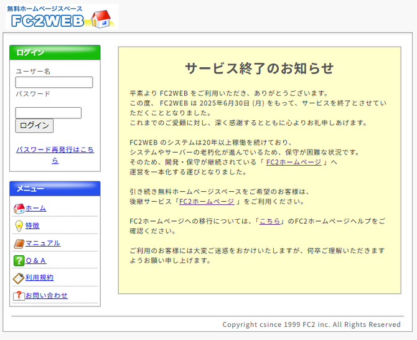The width and height of the screenshot is (417, 340).
Task: Open the ホーム menu link
Action: pos(35,209)
